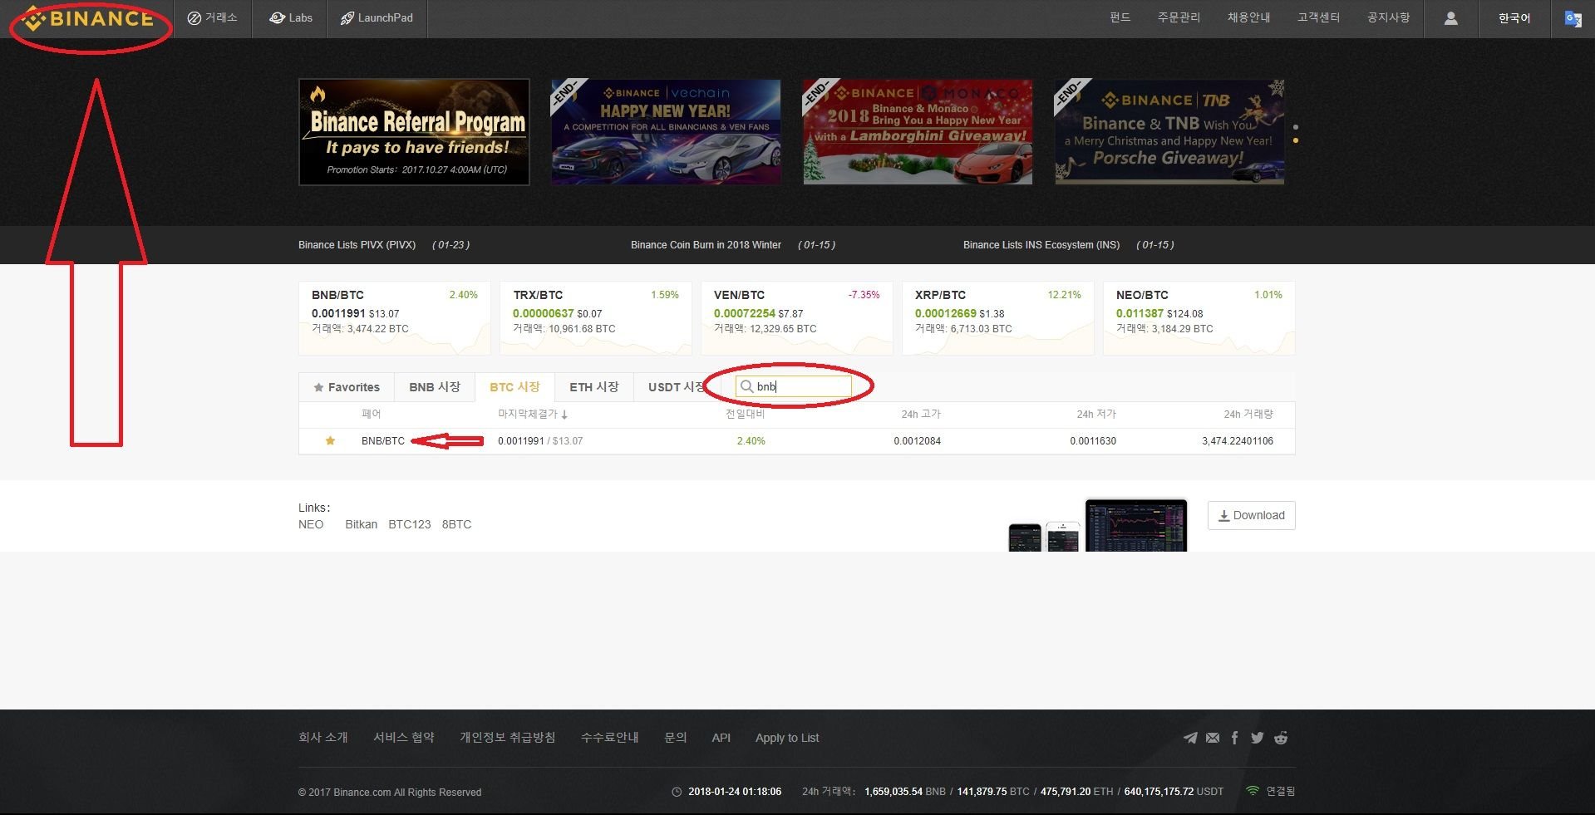Open Apply to List link
Viewport: 1595px width, 815px height.
click(x=787, y=738)
